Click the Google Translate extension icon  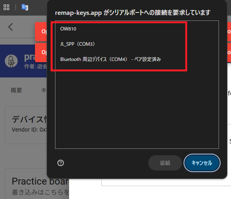25,7
